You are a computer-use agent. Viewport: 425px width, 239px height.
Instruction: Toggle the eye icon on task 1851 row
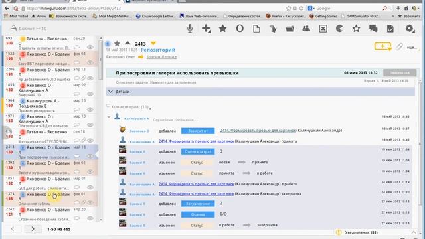click(90, 187)
